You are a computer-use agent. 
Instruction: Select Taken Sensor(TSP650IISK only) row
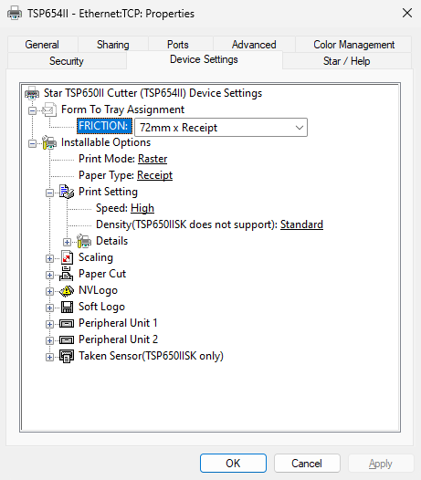click(x=151, y=356)
